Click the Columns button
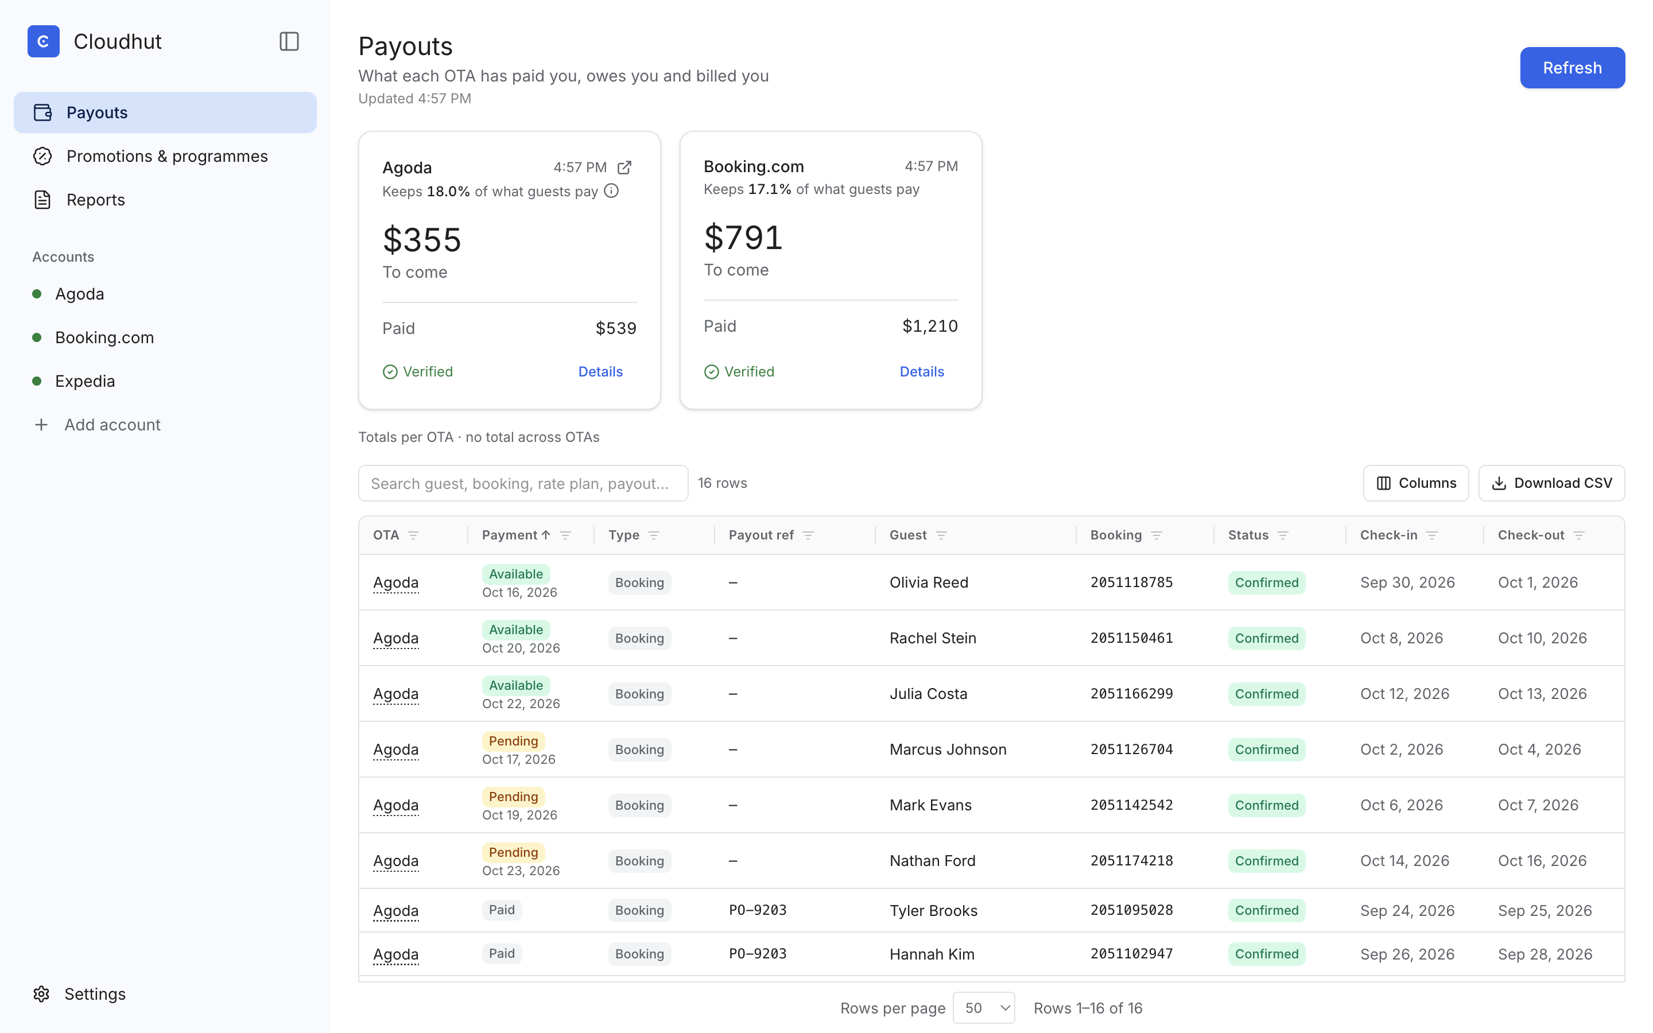This screenshot has width=1653, height=1033. 1415,483
